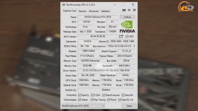This screenshot has width=198, height=111.
Task: Click the Revision value A1
Action: pyautogui.click(x=112, y=22)
